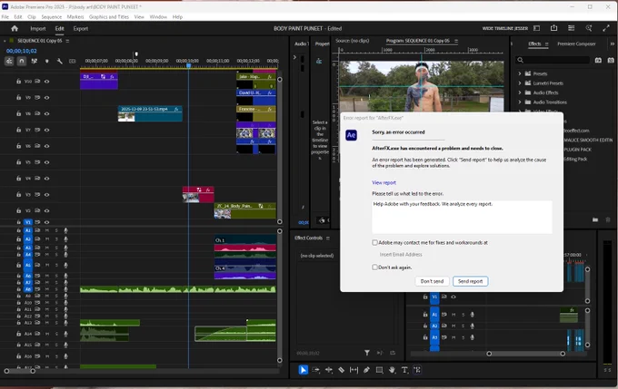Select the Rectangle tool
This screenshot has height=389, width=618.
click(x=379, y=370)
